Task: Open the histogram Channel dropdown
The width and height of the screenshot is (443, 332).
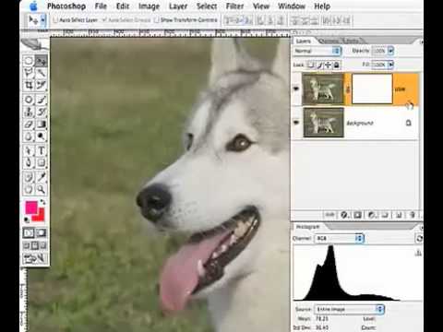Action: click(x=339, y=238)
